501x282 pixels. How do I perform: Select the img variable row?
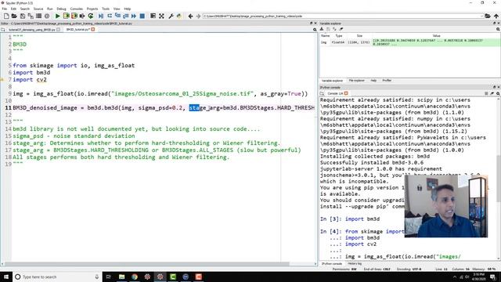410,42
